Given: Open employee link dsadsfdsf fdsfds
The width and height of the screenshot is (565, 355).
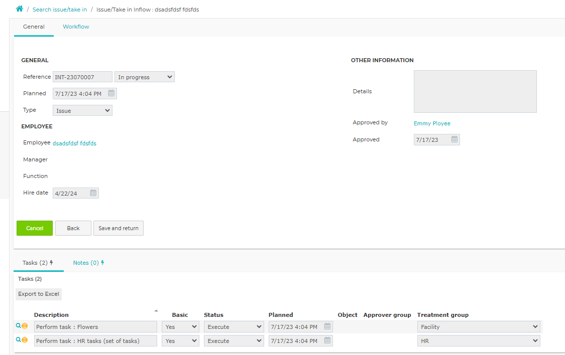Looking at the screenshot, I should [x=75, y=143].
